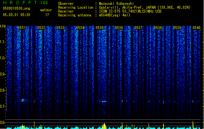Click the 'Receiver' field label
This screenshot has height=129, width=204.
66,11
